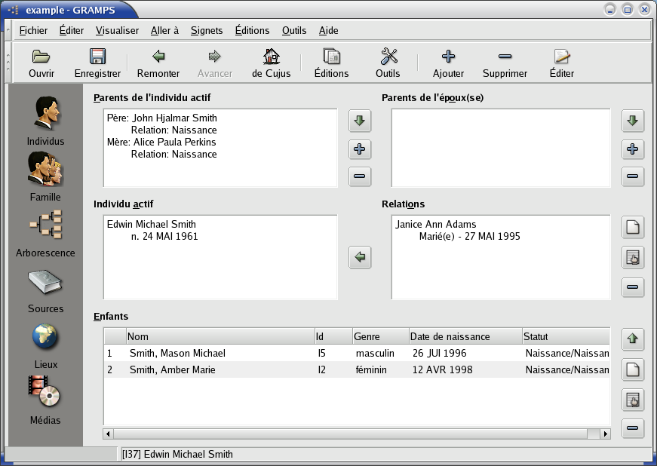Viewport: 657px width, 466px height.
Task: Go to home person de Cujus
Action: point(270,63)
